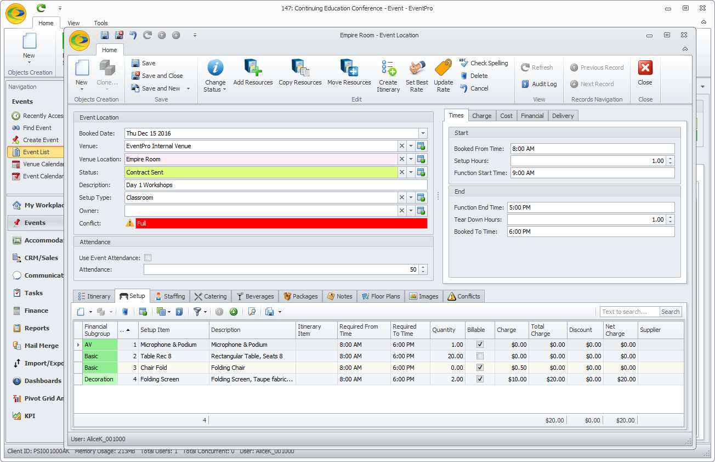Toggle Billable checkbox for Table Rec 8 row
Viewport: 715px width, 462px height.
click(480, 356)
